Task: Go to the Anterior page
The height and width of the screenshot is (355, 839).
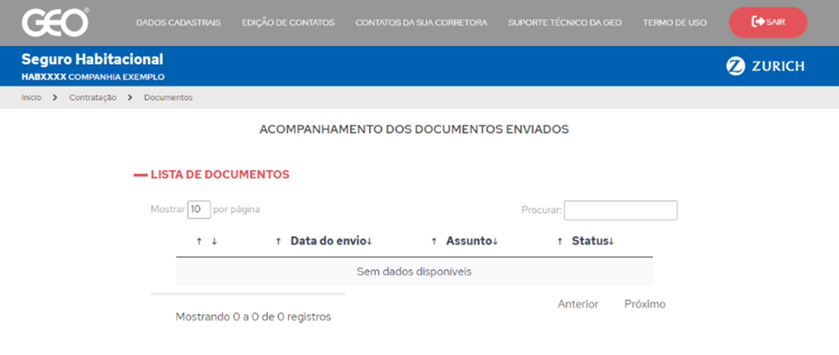Action: coord(578,304)
